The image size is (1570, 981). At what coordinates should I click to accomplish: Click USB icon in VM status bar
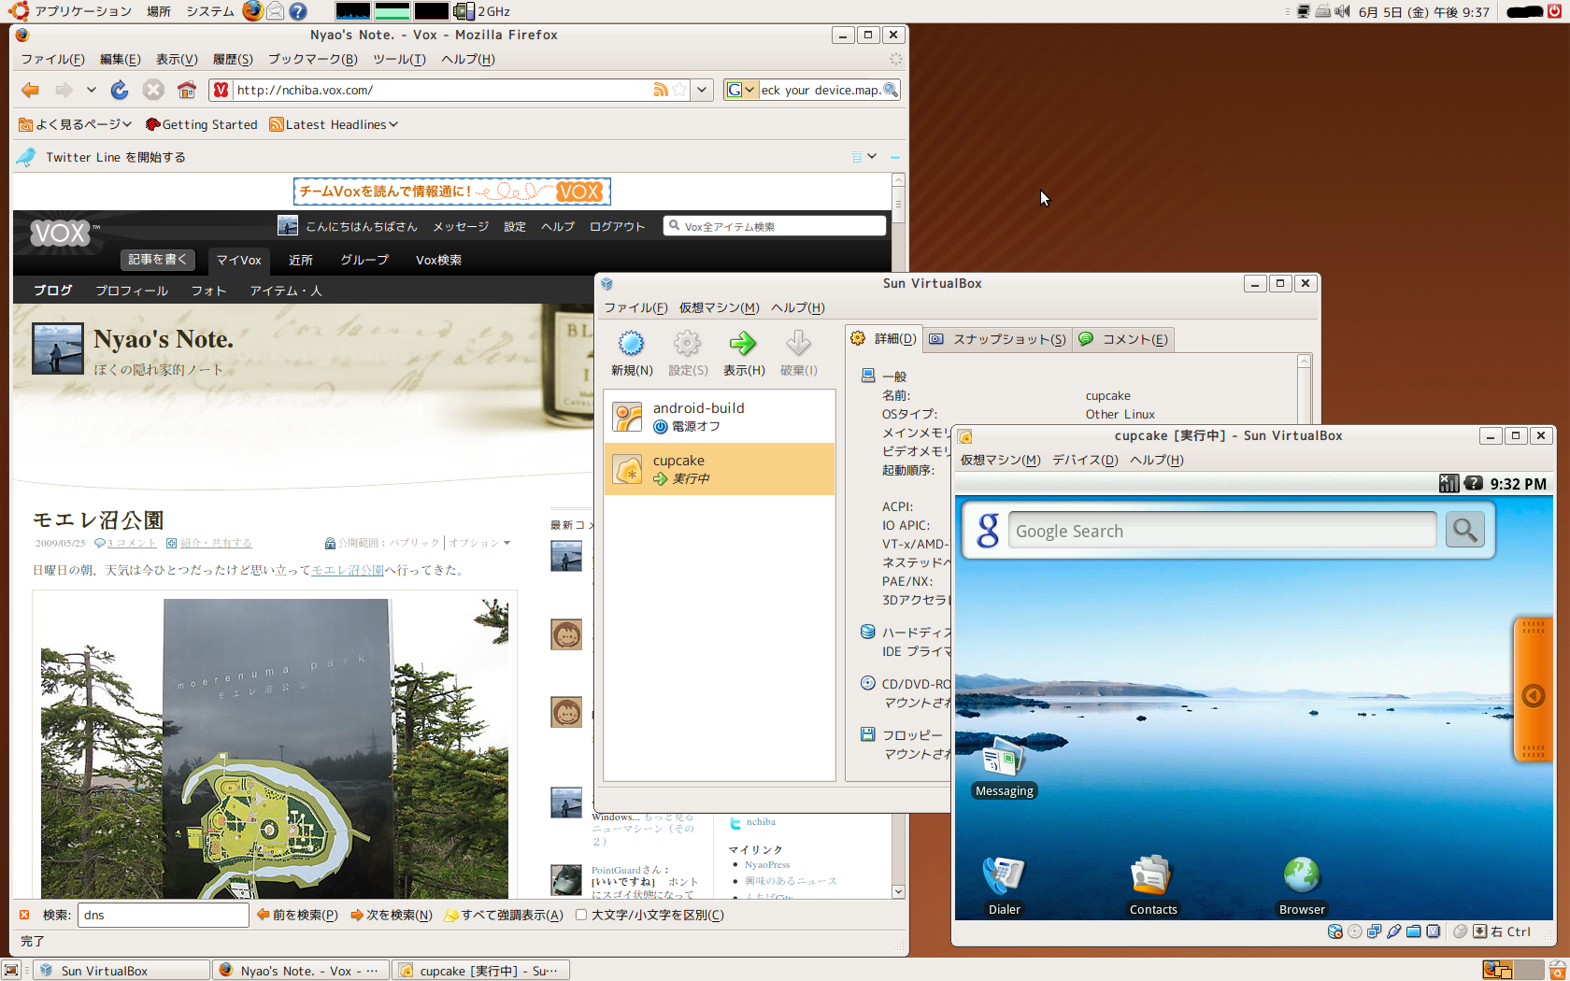(x=1393, y=931)
